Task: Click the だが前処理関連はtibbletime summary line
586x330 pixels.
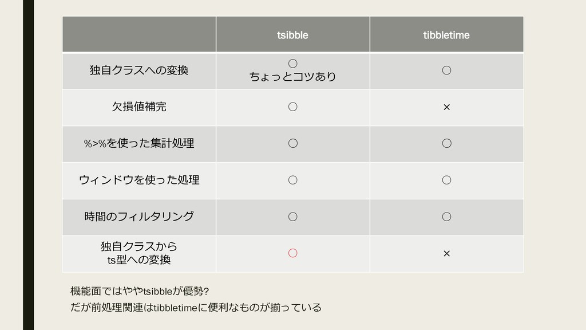Action: point(196,308)
